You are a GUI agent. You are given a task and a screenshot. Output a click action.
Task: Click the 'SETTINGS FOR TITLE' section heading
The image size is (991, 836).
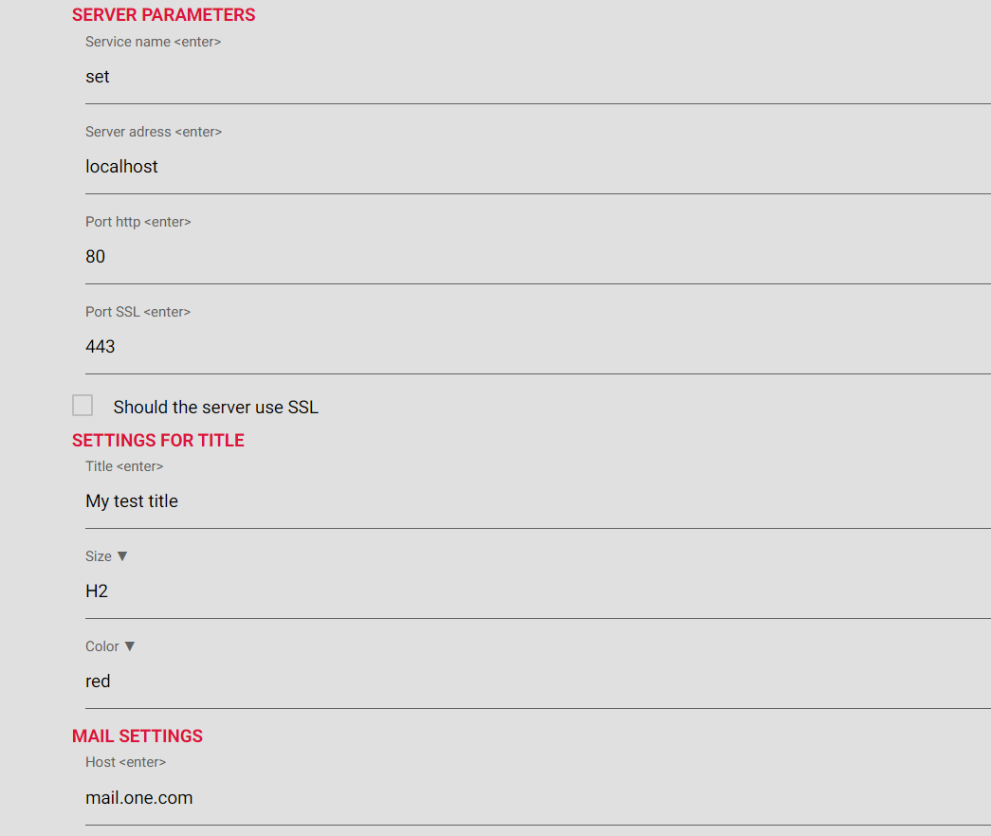pyautogui.click(x=158, y=441)
